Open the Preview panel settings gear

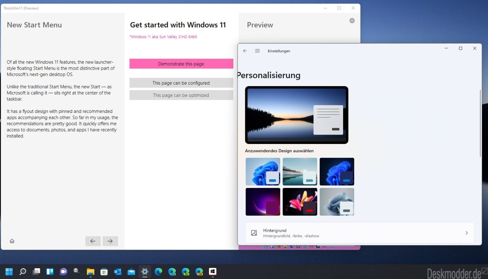[x=352, y=20]
